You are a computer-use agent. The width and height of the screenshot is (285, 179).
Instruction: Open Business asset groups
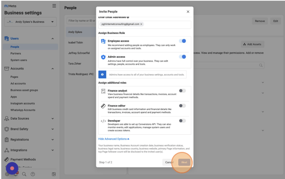click(24, 90)
